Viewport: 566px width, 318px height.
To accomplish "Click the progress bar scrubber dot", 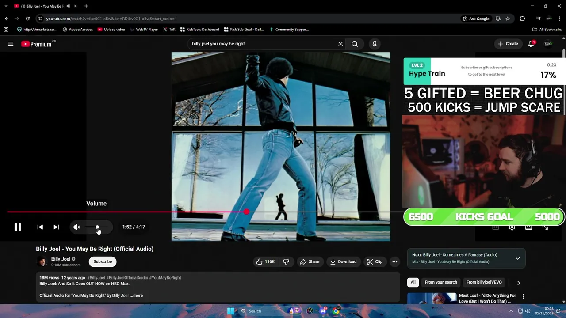I will pos(246,212).
